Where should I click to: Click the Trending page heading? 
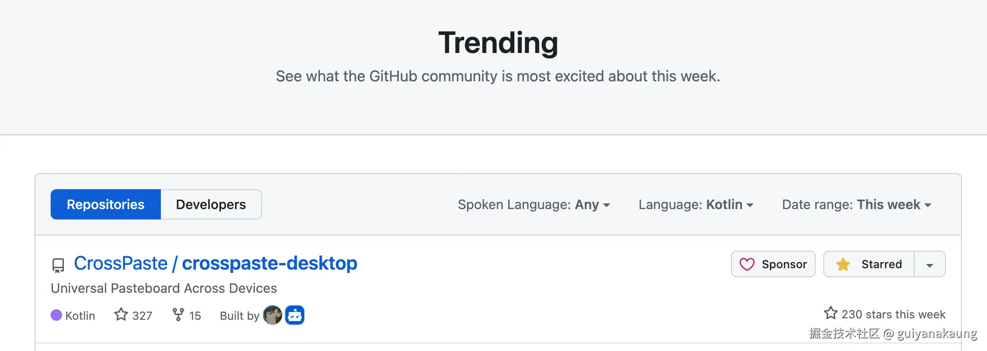(x=498, y=43)
